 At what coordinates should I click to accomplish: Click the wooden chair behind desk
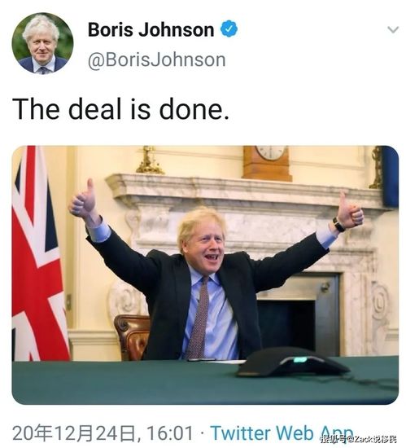132,336
